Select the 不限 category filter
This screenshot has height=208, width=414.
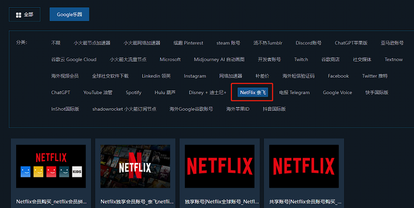pyautogui.click(x=56, y=43)
